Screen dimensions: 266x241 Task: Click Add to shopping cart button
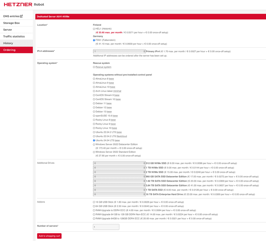pyautogui.click(x=49, y=236)
